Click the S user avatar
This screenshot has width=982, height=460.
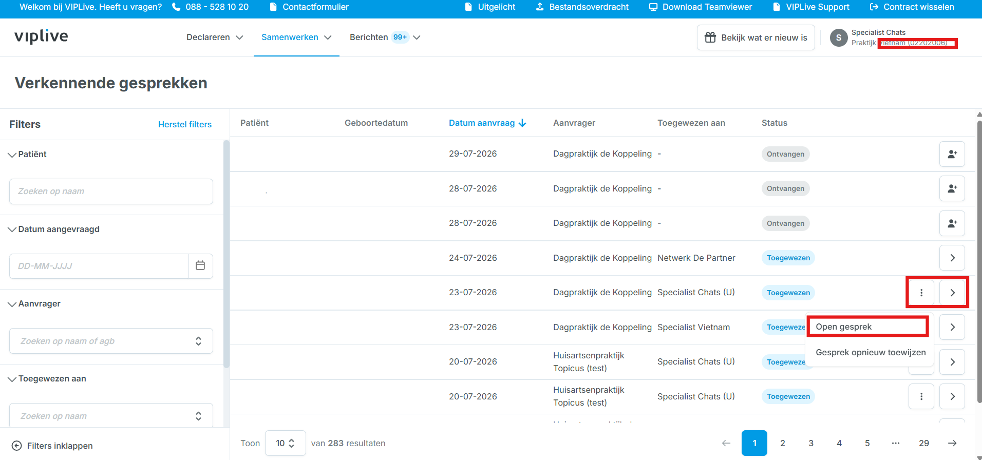pos(839,37)
